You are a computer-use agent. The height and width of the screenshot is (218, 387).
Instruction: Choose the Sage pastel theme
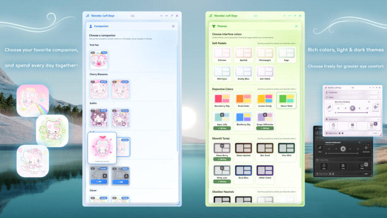tap(286, 54)
